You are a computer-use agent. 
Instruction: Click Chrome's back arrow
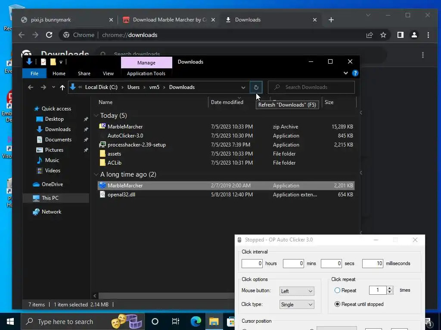[x=22, y=35]
